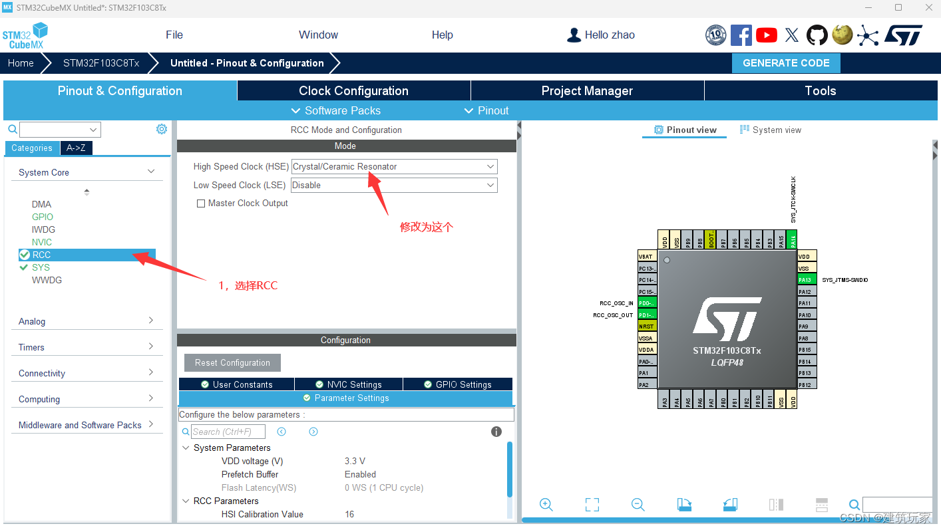Select best fit view of the chip
Screen dimensions: 941x530
592,504
